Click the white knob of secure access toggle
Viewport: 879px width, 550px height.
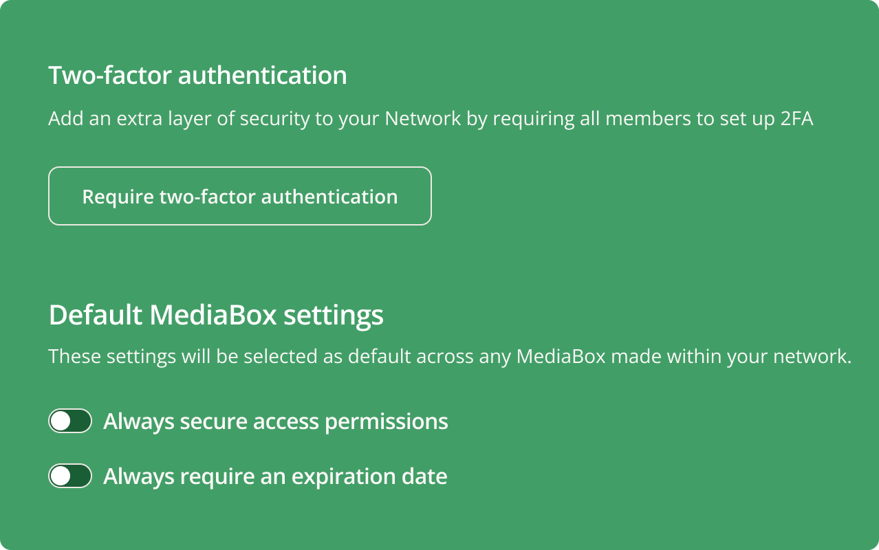(x=61, y=421)
